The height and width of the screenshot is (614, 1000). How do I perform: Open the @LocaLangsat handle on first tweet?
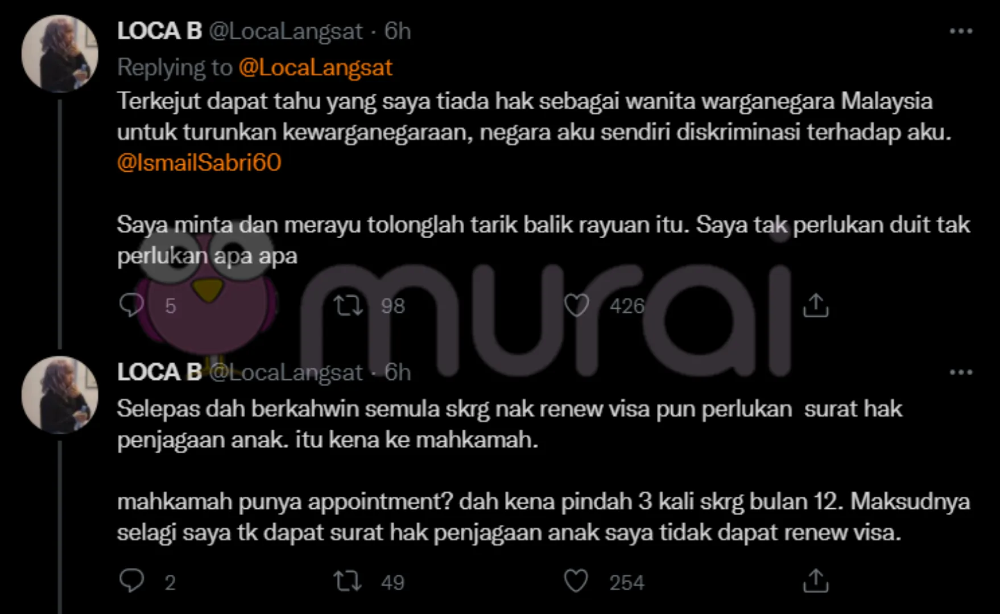286,31
